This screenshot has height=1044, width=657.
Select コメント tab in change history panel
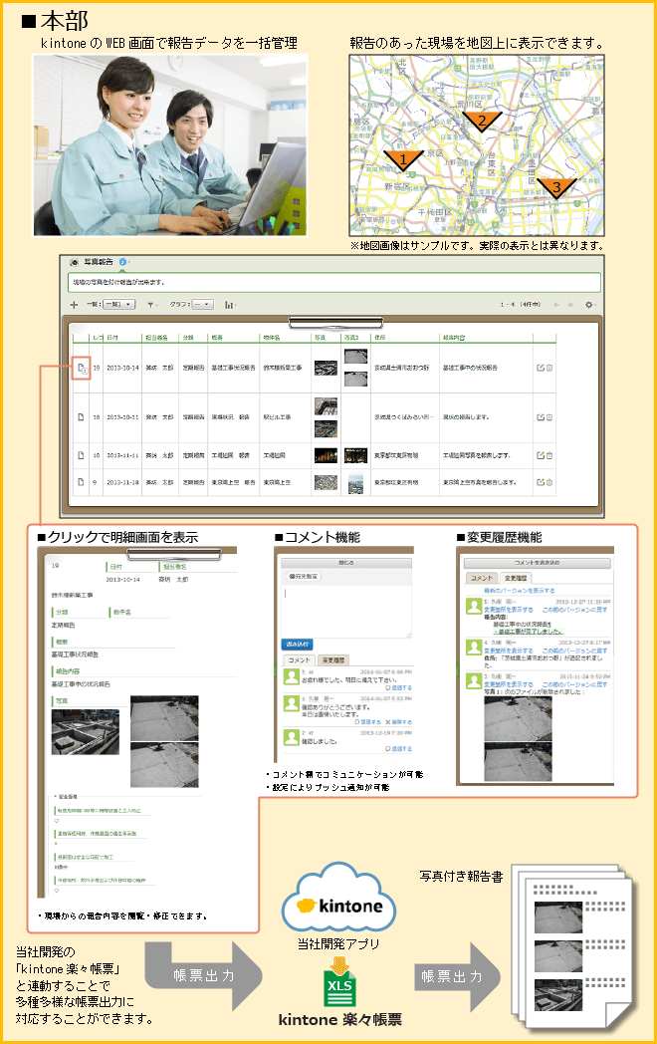[481, 578]
